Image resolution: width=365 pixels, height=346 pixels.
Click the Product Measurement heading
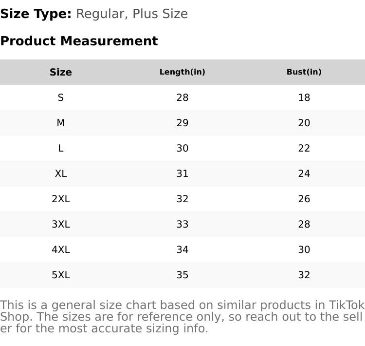click(79, 41)
